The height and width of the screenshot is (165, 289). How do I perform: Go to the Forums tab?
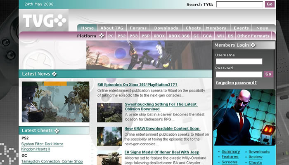coord(138,28)
